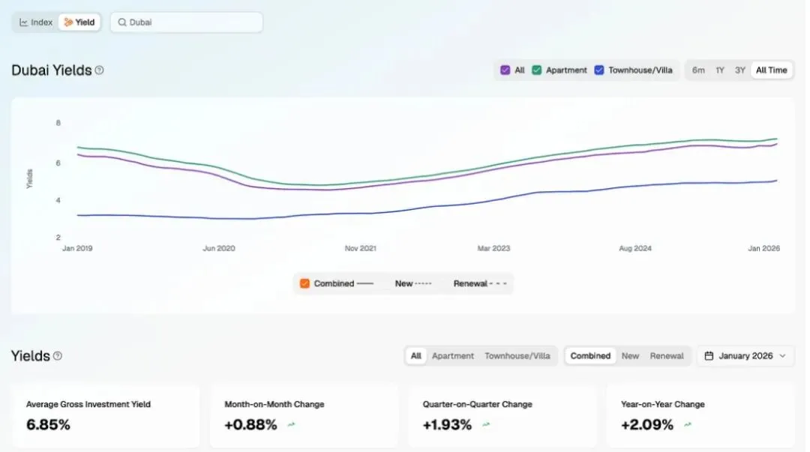
Task: Click the search magnifier icon
Action: point(122,22)
